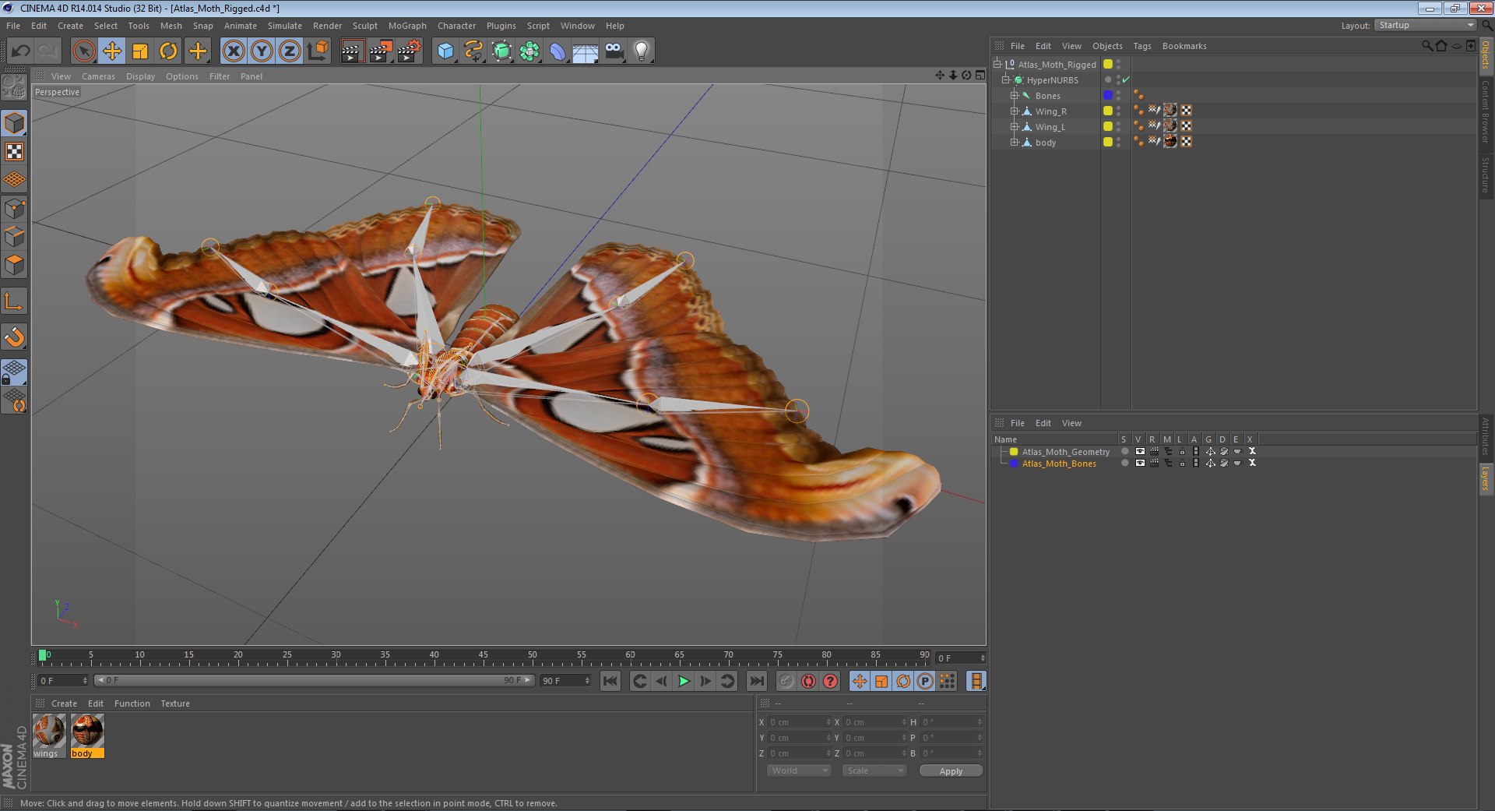Toggle lock for Atlas_Moth_Bones layer
The height and width of the screenshot is (811, 1495).
[1182, 463]
